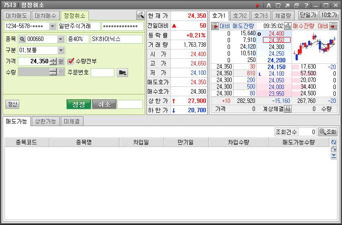Click the 조회 search button
The width and height of the screenshot is (342, 225).
coord(328,131)
